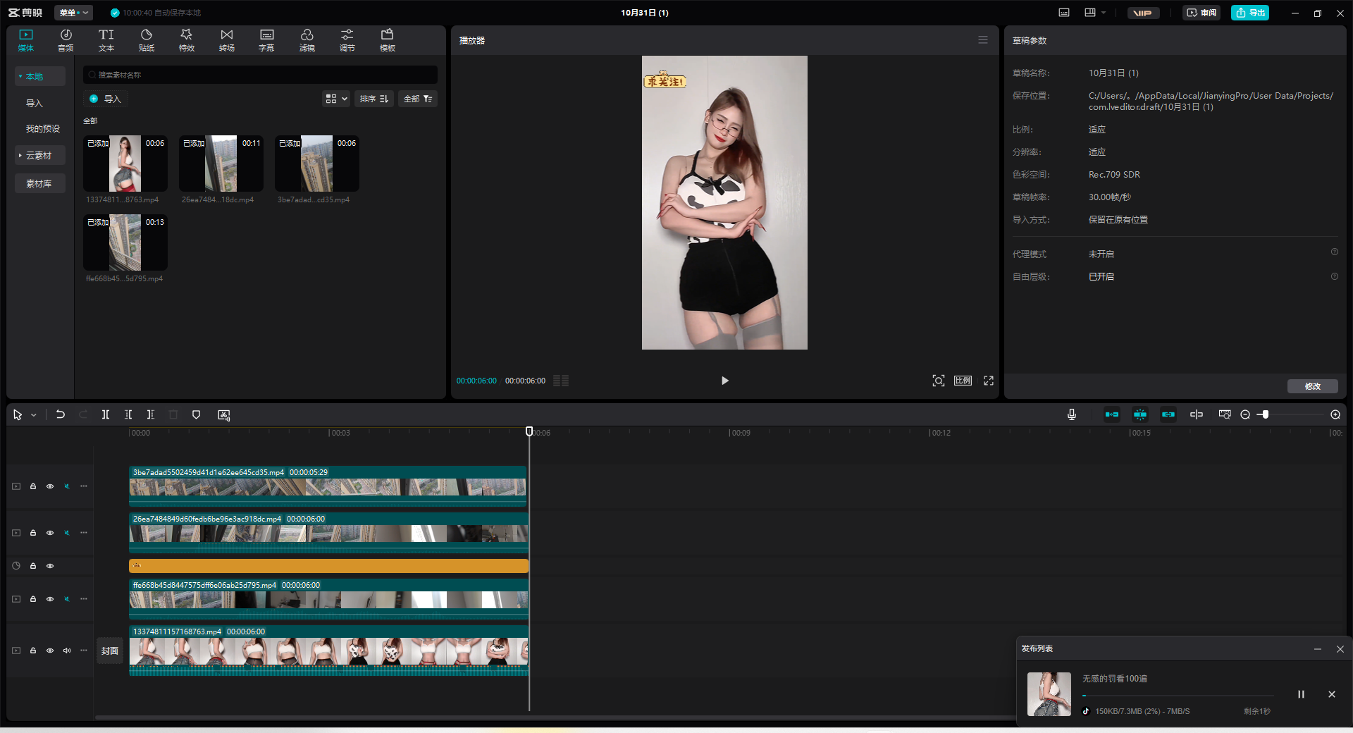Image resolution: width=1353 pixels, height=733 pixels.
Task: Zoom in the timeline with plus icon
Action: pos(1335,414)
